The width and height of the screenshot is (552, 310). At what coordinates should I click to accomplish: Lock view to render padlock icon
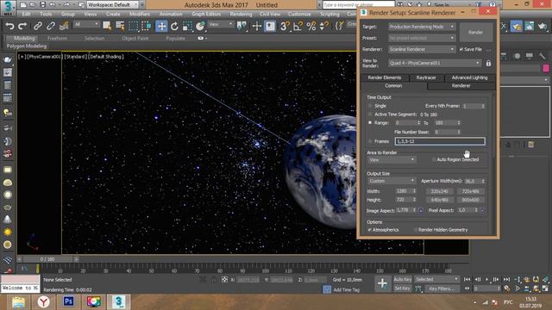click(x=488, y=63)
